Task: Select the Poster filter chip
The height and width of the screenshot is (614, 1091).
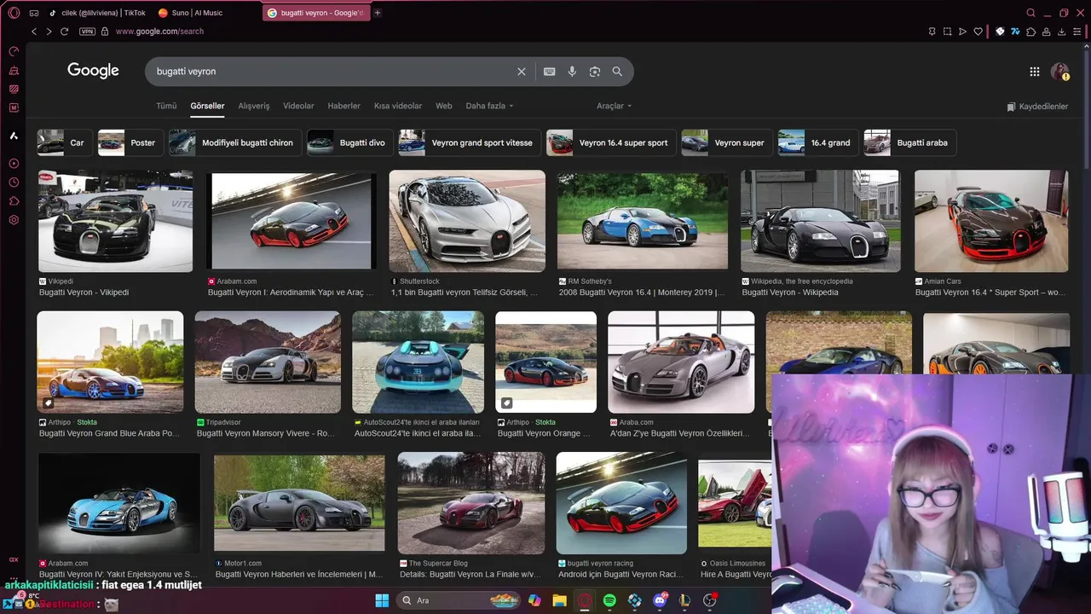Action: [130, 142]
